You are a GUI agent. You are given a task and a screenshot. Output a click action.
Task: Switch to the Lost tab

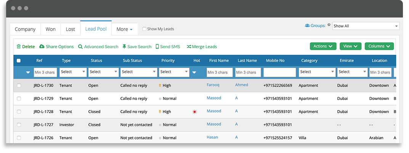tap(71, 29)
